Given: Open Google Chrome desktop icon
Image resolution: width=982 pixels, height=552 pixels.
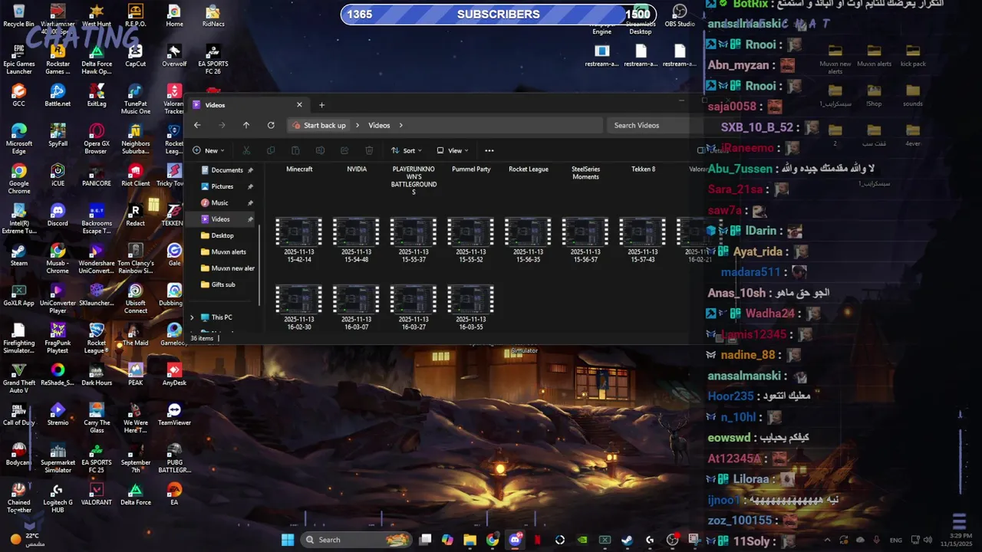Looking at the screenshot, I should [19, 179].
